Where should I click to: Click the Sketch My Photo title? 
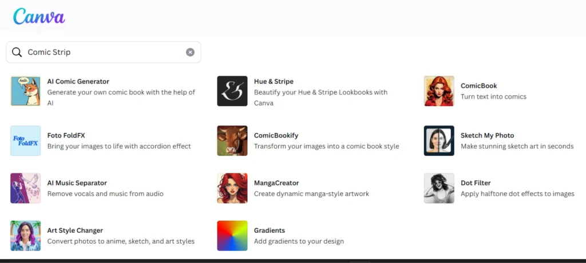pos(487,136)
